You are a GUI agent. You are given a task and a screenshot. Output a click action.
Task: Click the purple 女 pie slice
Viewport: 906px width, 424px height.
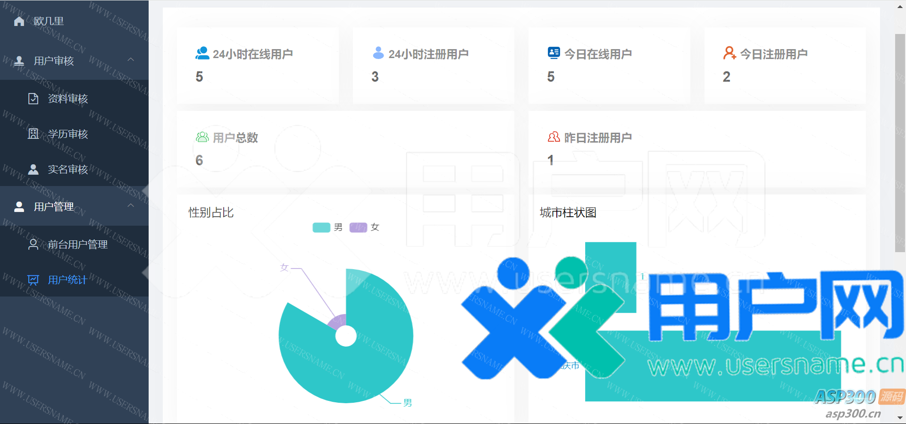[339, 322]
